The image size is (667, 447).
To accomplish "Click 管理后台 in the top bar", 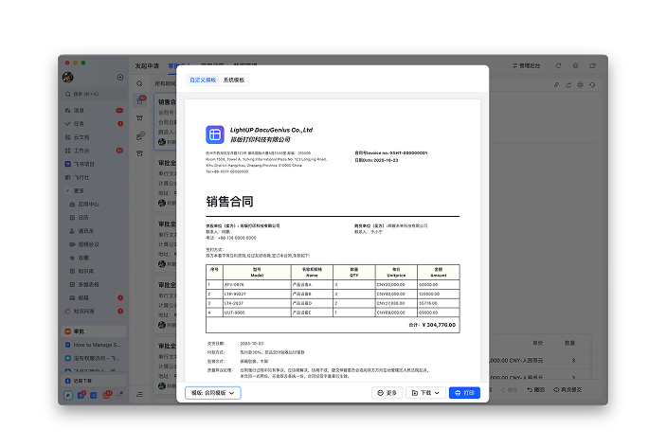I will click(526, 66).
